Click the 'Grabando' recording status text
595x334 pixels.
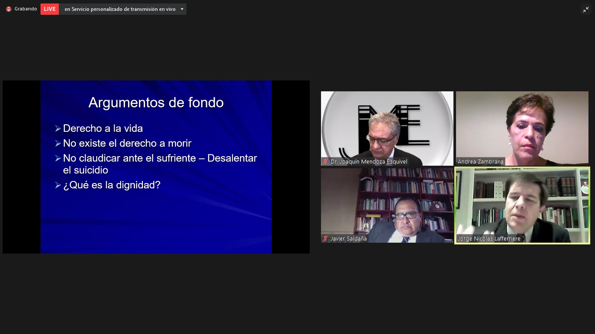26,9
